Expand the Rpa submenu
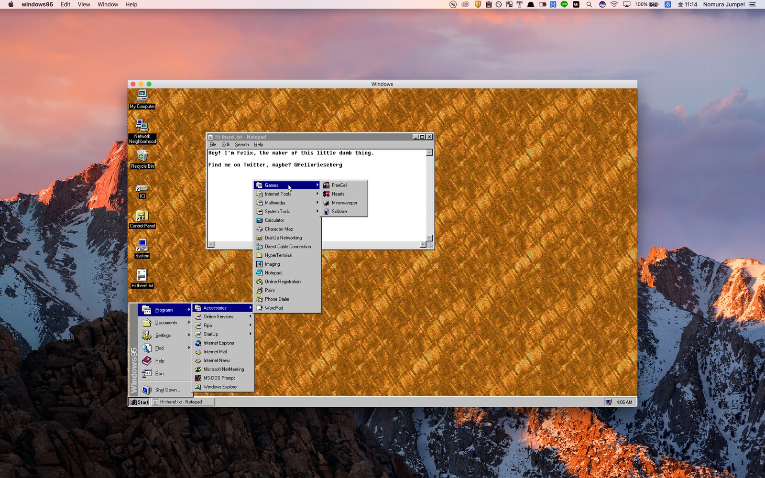 223,326
